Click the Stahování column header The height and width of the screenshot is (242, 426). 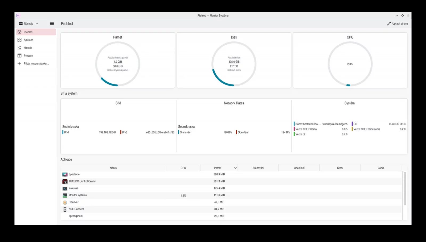(x=258, y=168)
